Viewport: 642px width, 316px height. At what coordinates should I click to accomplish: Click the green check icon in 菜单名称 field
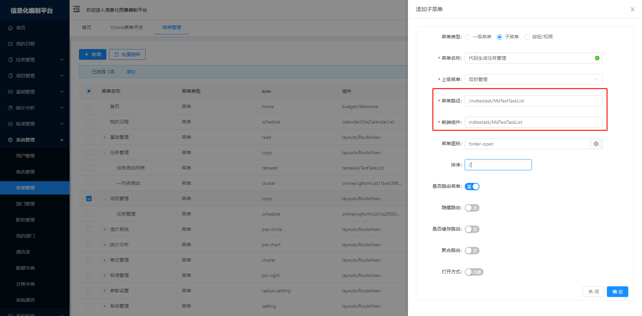597,58
